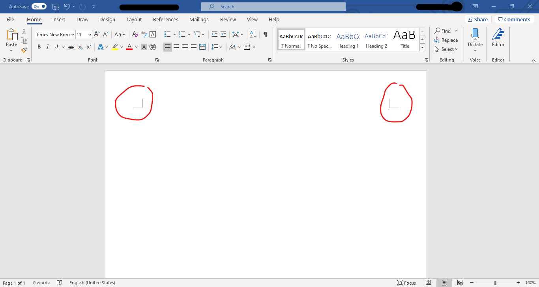Apply italic formatting

click(x=47, y=47)
